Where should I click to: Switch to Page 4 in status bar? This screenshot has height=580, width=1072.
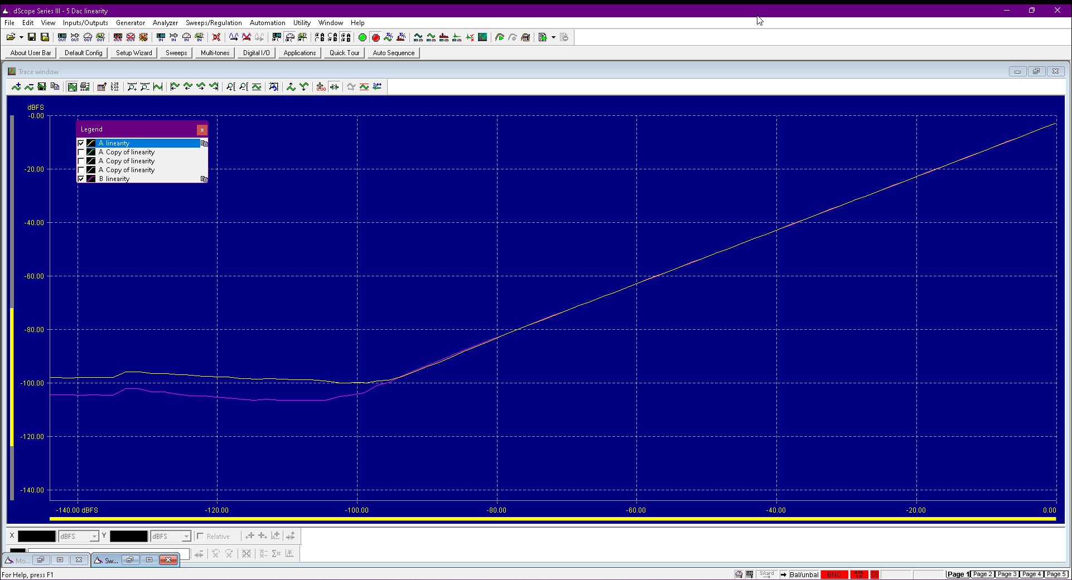tap(1031, 574)
